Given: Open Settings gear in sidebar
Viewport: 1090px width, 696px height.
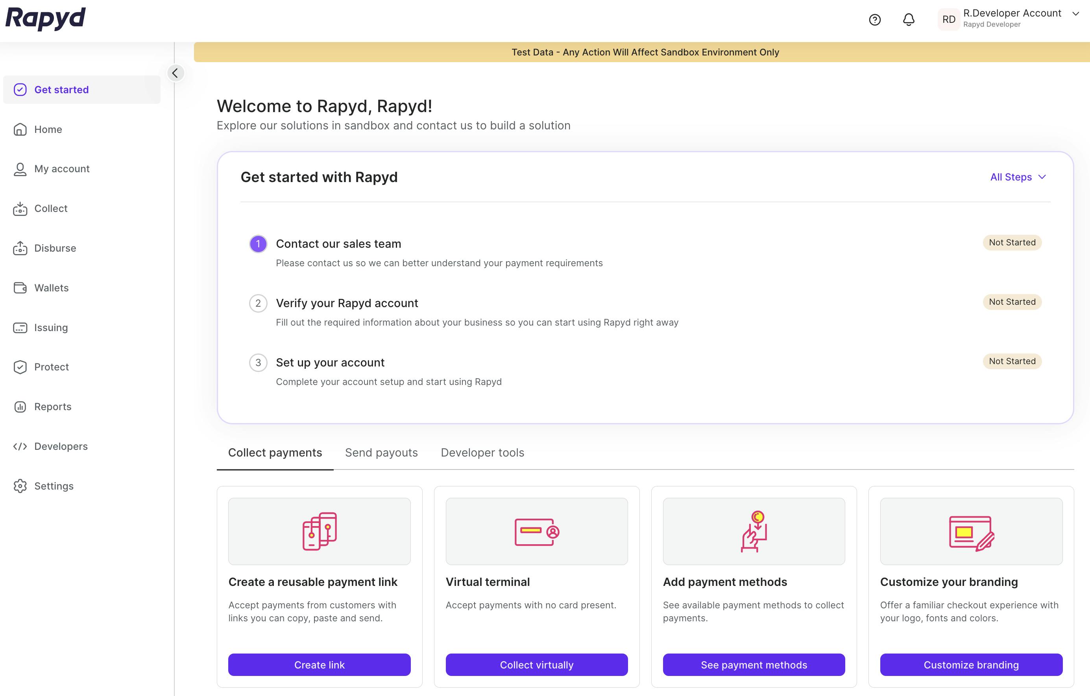Looking at the screenshot, I should tap(54, 486).
